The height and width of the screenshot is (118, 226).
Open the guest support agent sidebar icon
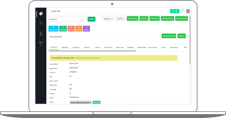pos(41,33)
